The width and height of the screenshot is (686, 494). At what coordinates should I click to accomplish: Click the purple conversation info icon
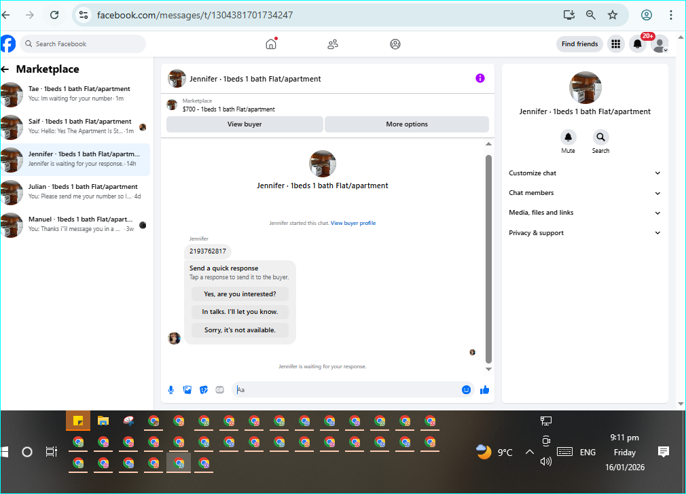tap(480, 78)
